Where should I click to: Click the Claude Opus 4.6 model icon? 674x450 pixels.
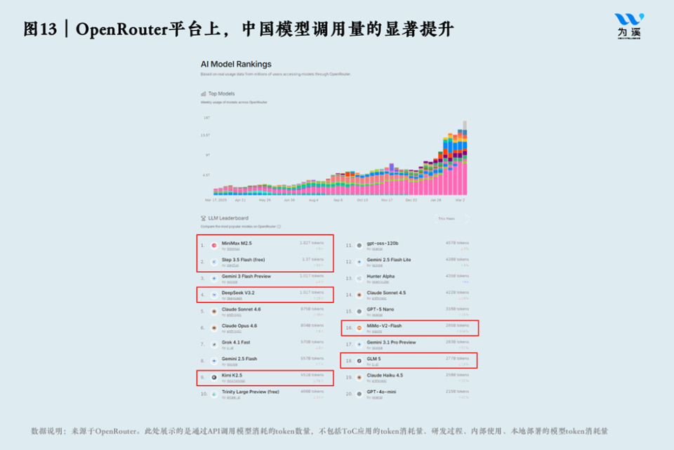214,328
